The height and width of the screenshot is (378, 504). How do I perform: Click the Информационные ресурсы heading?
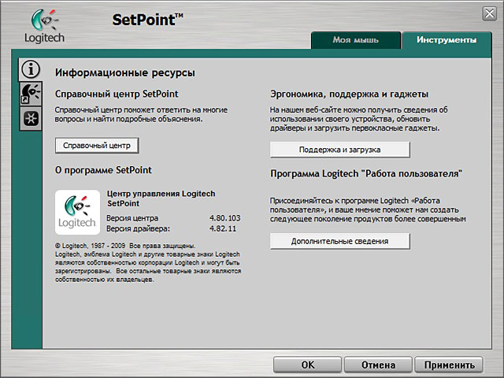click(x=125, y=73)
